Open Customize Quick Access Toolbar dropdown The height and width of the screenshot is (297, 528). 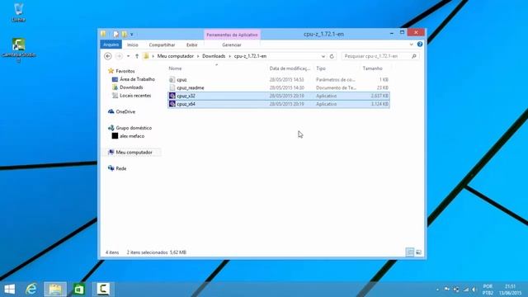click(x=132, y=35)
